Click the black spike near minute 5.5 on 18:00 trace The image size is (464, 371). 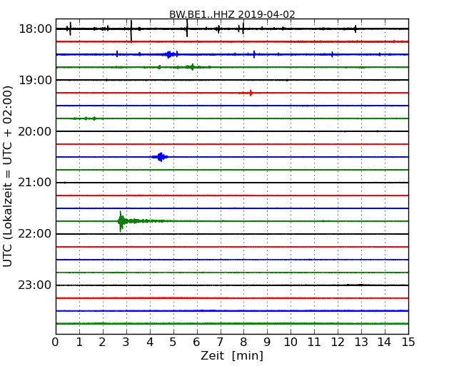(x=187, y=29)
